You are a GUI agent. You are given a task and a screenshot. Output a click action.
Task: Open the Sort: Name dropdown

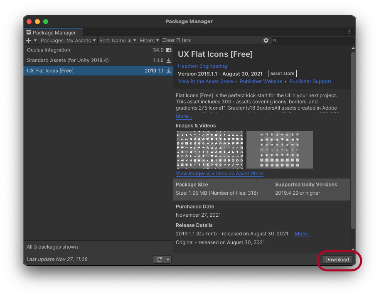pyautogui.click(x=118, y=40)
